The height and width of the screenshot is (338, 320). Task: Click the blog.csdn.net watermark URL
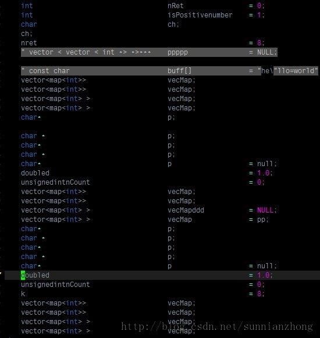coord(217,326)
